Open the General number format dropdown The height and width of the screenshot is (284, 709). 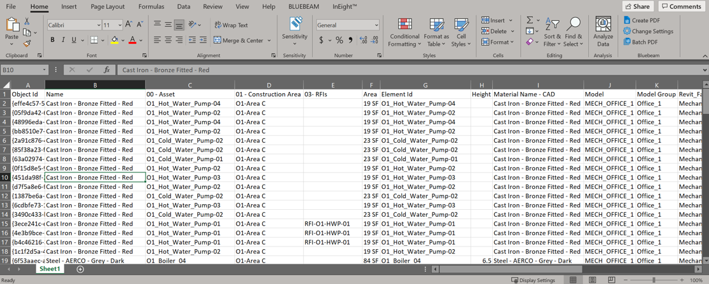pyautogui.click(x=376, y=25)
